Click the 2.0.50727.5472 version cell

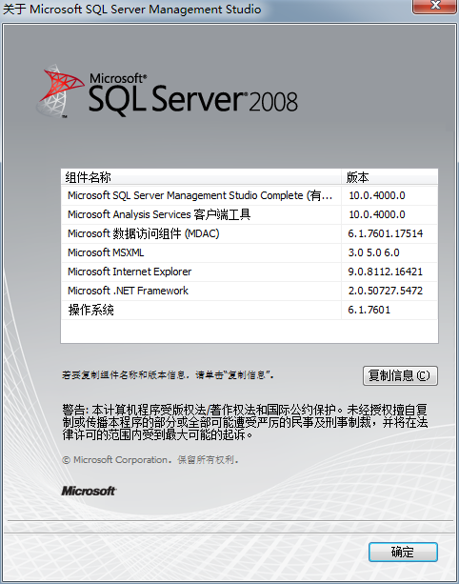[386, 291]
